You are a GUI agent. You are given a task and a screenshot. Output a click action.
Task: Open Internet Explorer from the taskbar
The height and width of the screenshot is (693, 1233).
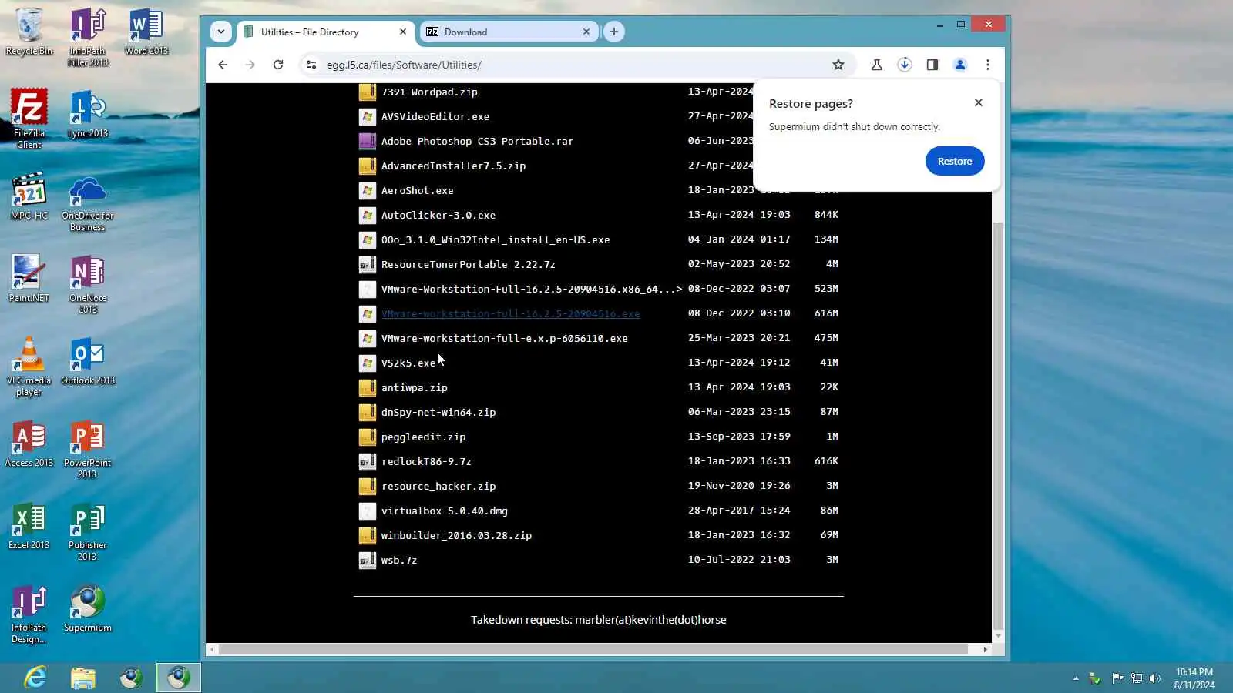point(35,678)
